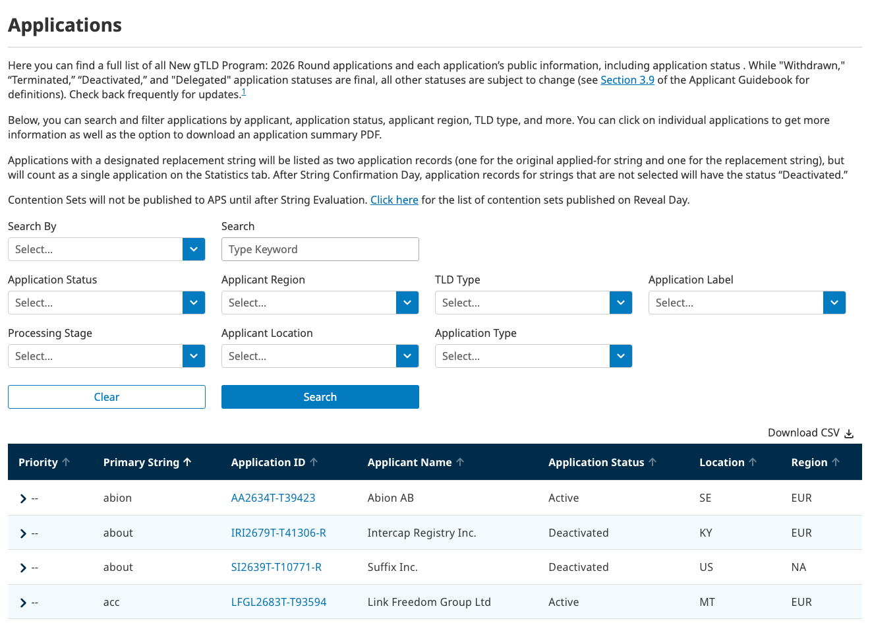Open the Applicant Region dropdown
870x623 pixels.
click(320, 303)
